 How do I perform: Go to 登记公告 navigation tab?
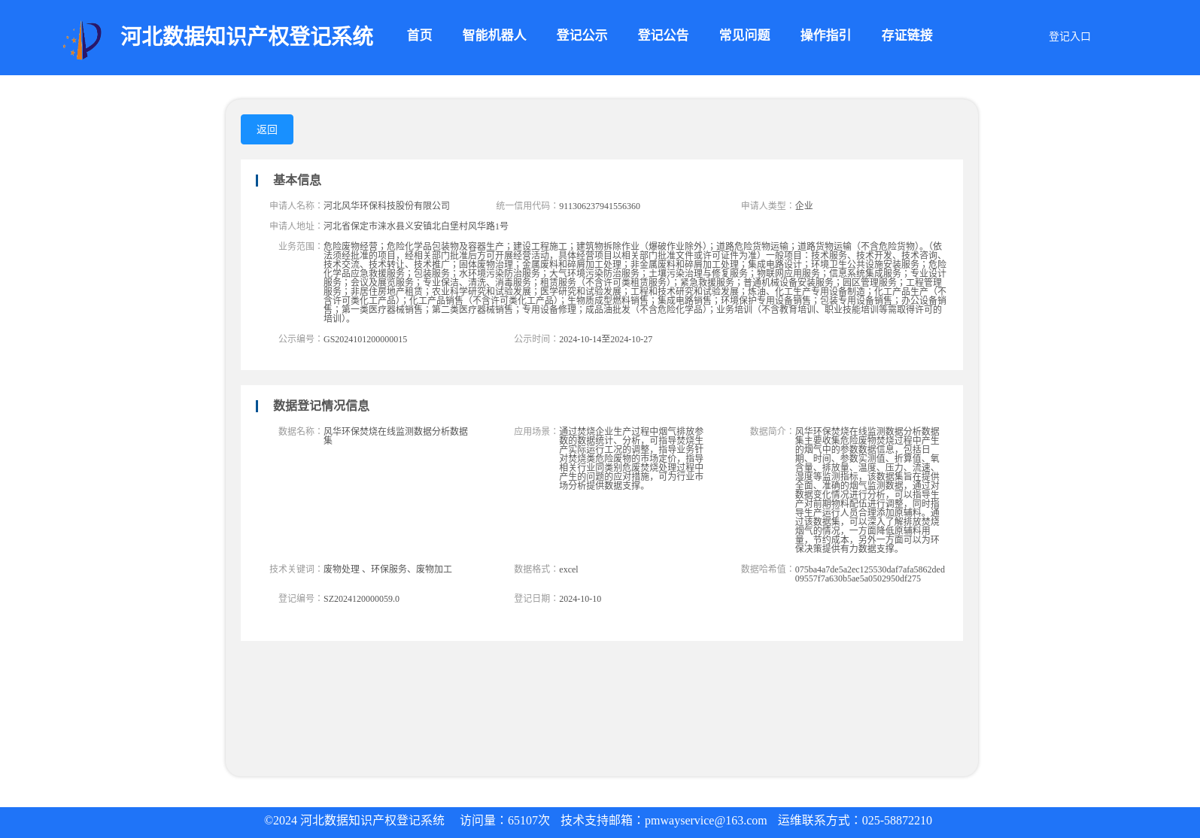click(x=663, y=35)
